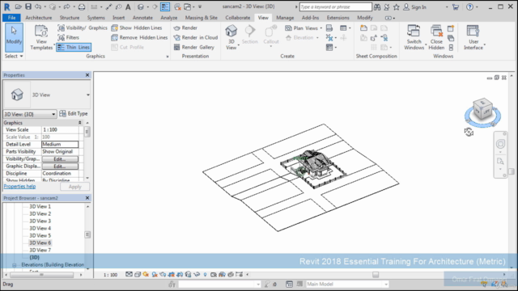Toggle Thin Lines display
This screenshot has height=291, width=518.
pos(74,47)
